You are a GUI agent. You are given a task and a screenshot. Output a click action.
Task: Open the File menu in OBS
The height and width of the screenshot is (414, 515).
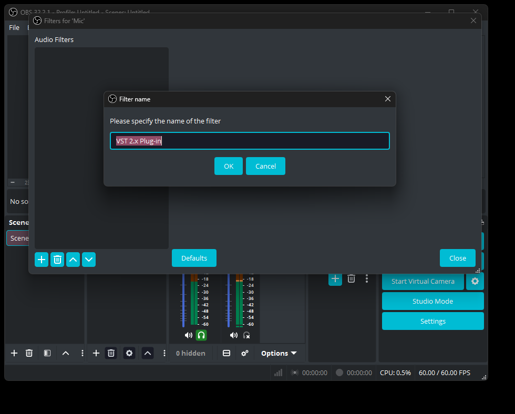click(x=14, y=27)
